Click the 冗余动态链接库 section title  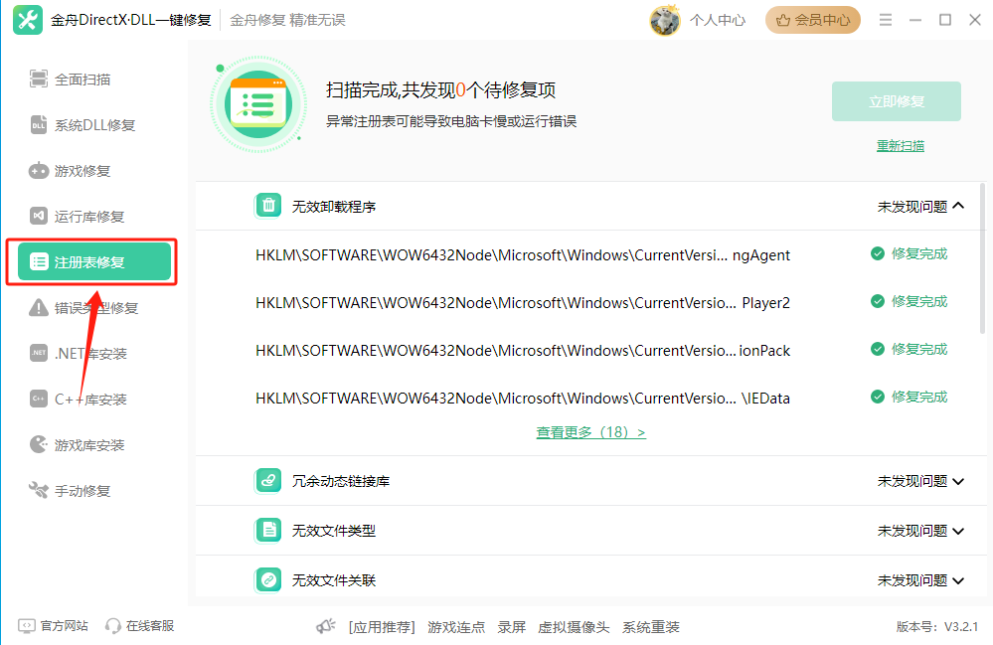point(341,482)
